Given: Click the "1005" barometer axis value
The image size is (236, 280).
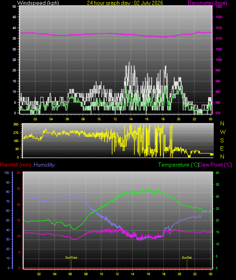Looking at the screenshot, I should (219, 49).
